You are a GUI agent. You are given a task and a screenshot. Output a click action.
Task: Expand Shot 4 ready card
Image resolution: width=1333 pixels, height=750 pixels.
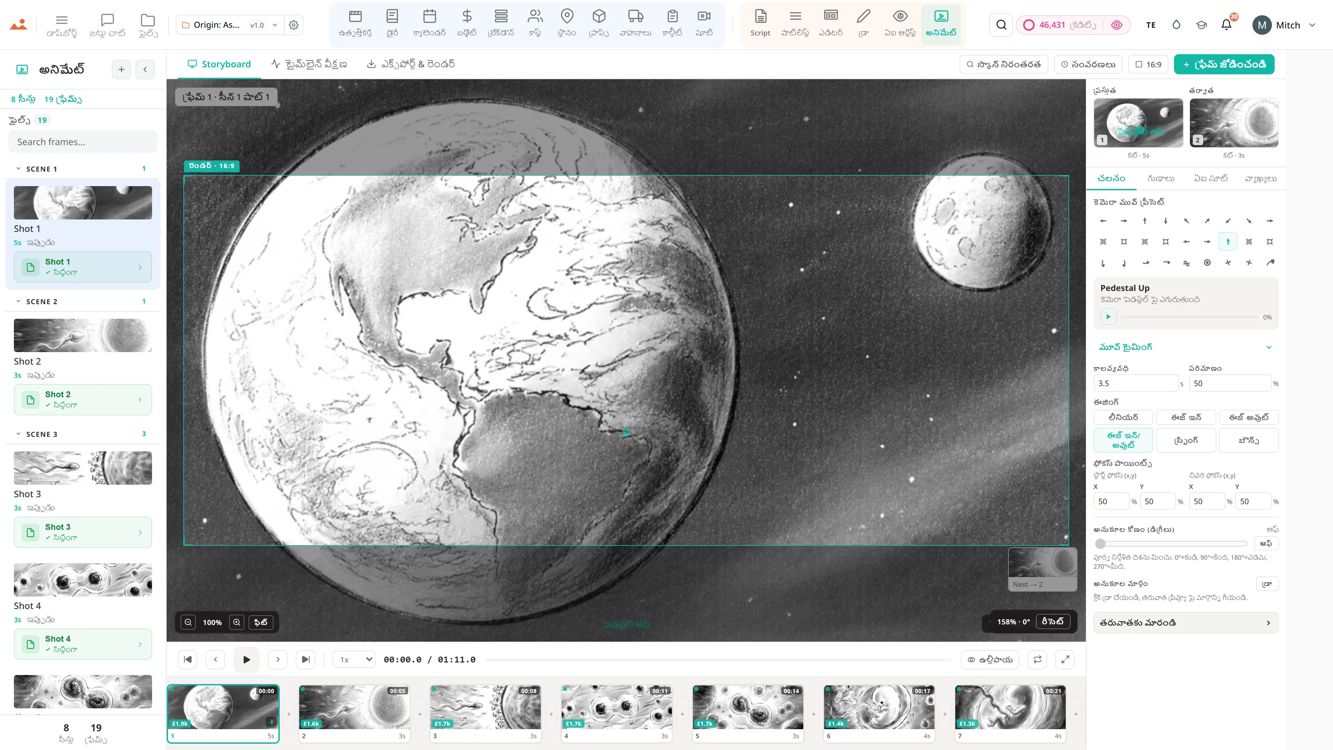(x=83, y=644)
